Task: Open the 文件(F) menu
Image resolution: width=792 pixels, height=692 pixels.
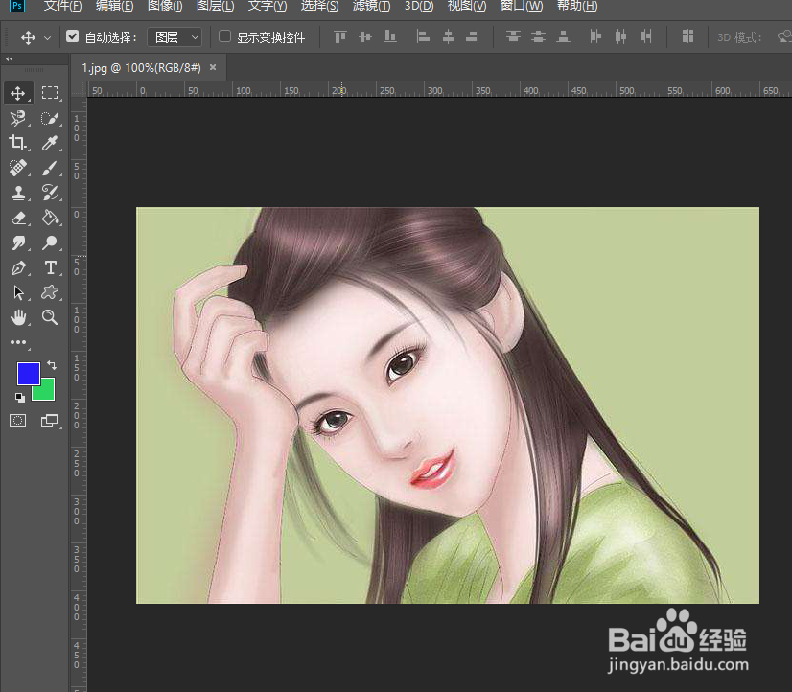Action: (x=62, y=6)
